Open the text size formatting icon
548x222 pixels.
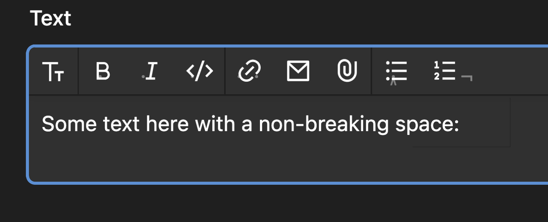53,71
